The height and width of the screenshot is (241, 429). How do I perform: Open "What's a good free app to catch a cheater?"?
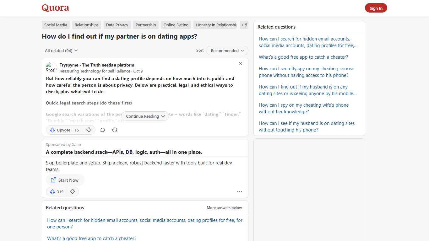pyautogui.click(x=303, y=57)
